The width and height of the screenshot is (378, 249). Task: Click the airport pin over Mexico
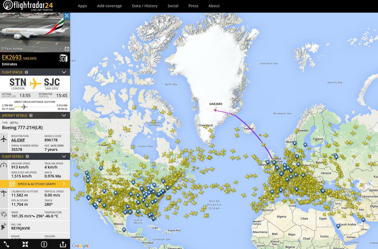(124, 230)
